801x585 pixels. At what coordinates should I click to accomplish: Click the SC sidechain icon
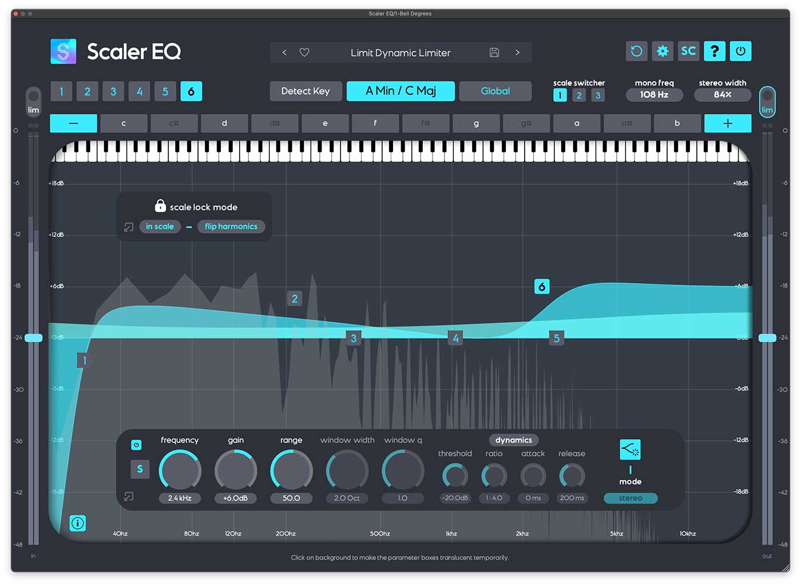click(688, 51)
